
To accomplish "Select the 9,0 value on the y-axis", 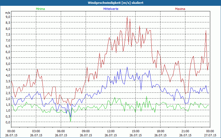I will 8,17.
